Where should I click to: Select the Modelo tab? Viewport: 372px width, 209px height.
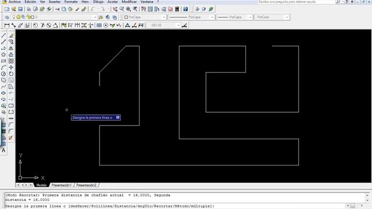[x=41, y=185]
